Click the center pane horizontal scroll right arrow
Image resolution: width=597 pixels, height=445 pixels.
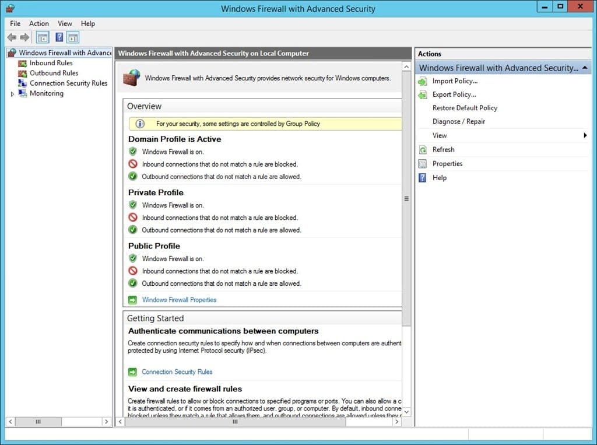396,422
